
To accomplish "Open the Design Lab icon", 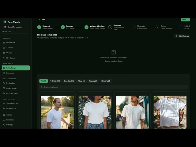I will 4,83.
